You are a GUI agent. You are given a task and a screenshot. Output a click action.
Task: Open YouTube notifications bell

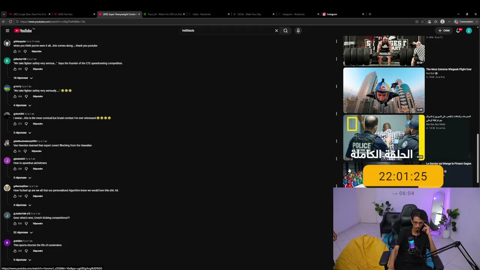(x=458, y=30)
